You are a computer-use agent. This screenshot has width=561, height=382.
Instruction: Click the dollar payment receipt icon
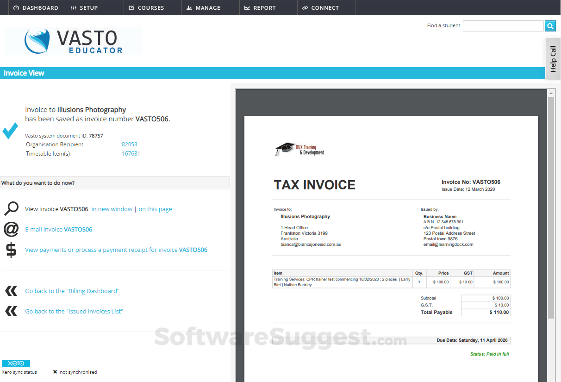[x=11, y=250]
